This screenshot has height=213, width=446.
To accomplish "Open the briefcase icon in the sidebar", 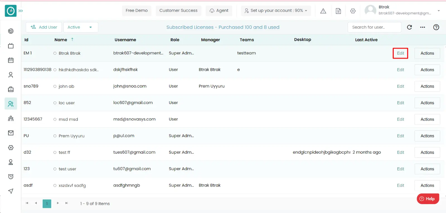I will (x=11, y=89).
